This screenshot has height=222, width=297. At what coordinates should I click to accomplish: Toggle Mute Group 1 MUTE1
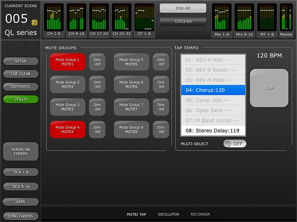(68, 62)
